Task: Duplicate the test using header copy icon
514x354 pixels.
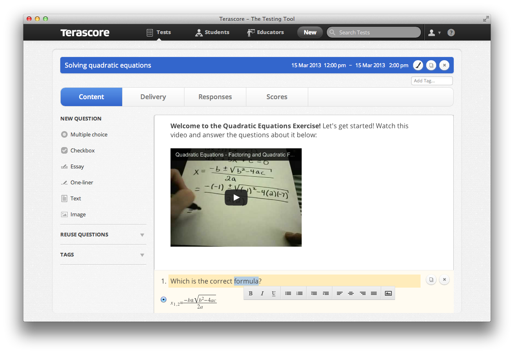Action: [431, 65]
